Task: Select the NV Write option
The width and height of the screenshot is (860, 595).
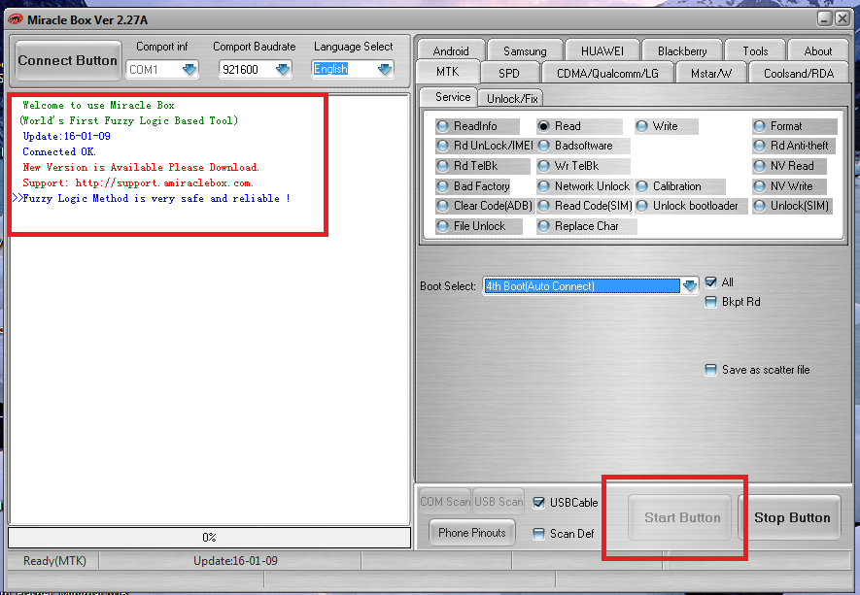Action: tap(760, 186)
